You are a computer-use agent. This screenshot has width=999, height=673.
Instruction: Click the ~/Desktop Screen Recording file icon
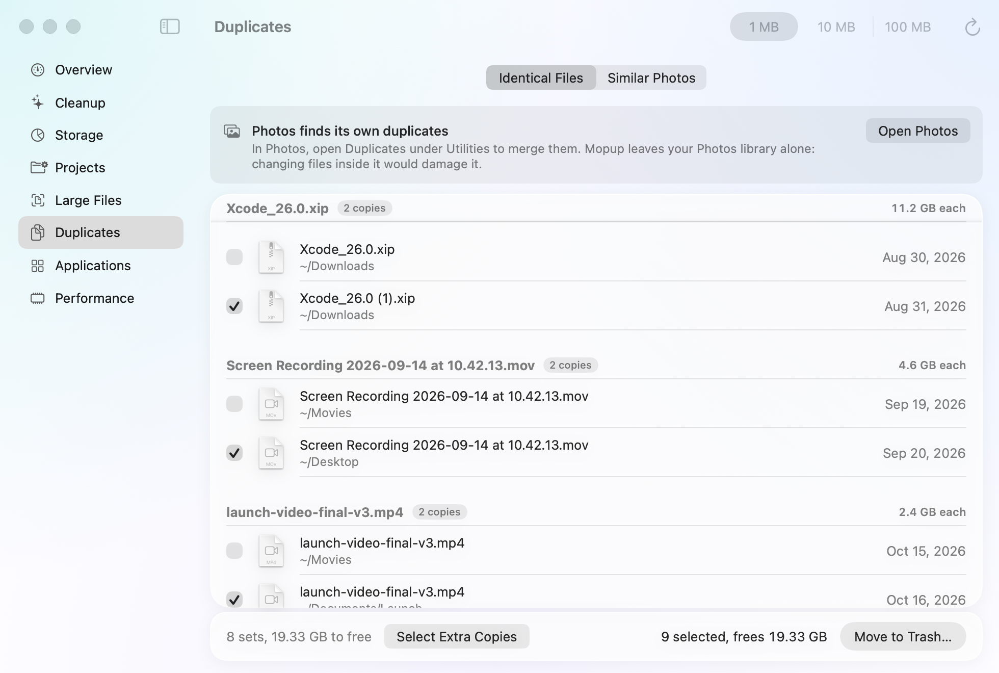271,453
